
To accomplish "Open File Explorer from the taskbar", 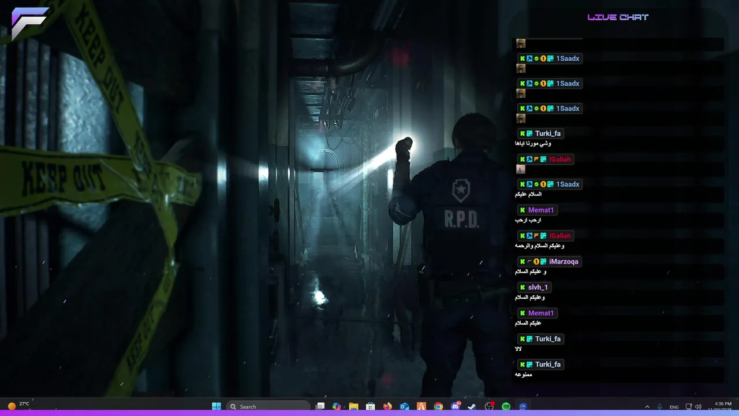I will tap(353, 407).
